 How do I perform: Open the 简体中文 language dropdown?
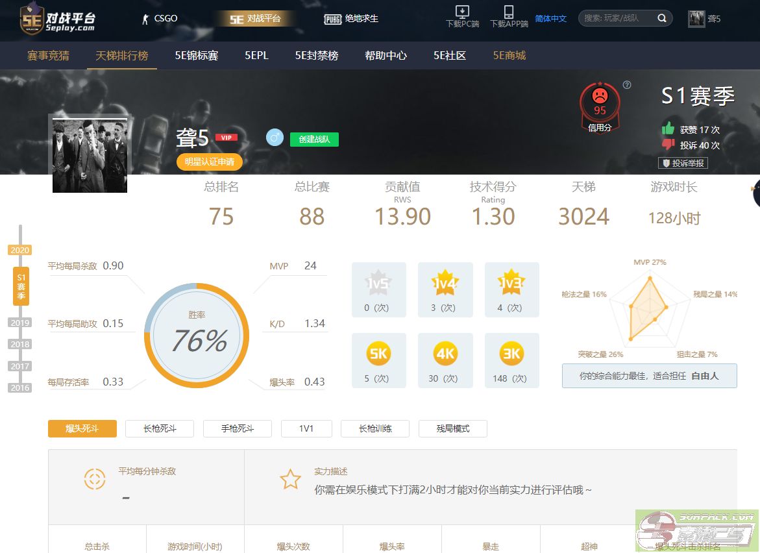click(550, 19)
